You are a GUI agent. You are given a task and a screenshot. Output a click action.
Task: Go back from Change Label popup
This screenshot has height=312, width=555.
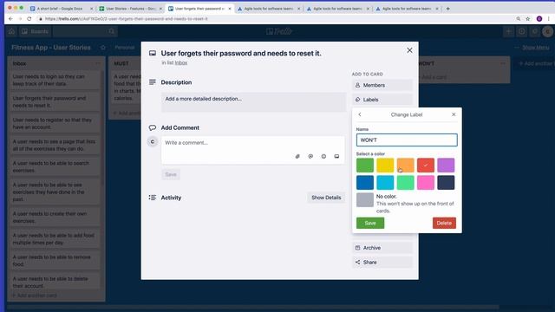pos(360,114)
